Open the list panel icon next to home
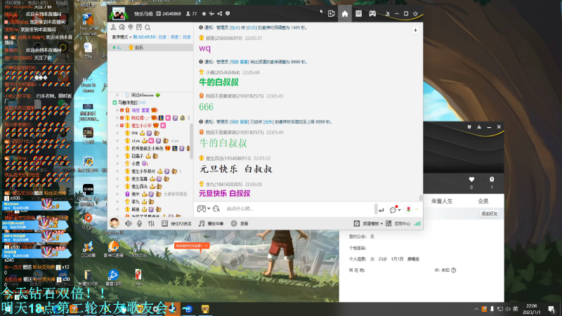The width and height of the screenshot is (562, 316). click(x=358, y=13)
